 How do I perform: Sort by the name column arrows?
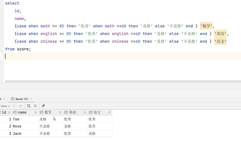pos(36,112)
